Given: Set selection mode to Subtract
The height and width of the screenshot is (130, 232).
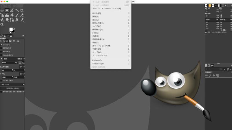Looking at the screenshot, I should coord(14,41).
